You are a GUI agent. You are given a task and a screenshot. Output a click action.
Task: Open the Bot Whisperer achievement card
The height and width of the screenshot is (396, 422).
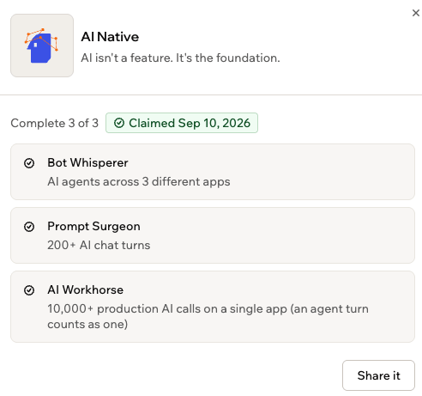tap(213, 172)
